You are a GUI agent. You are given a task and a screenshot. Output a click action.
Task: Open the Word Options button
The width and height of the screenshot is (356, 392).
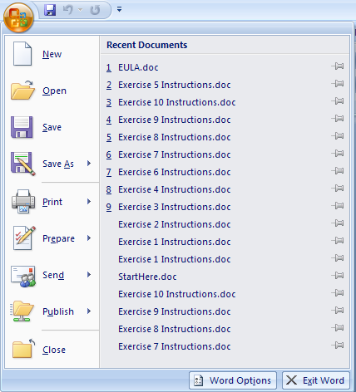[x=233, y=380]
